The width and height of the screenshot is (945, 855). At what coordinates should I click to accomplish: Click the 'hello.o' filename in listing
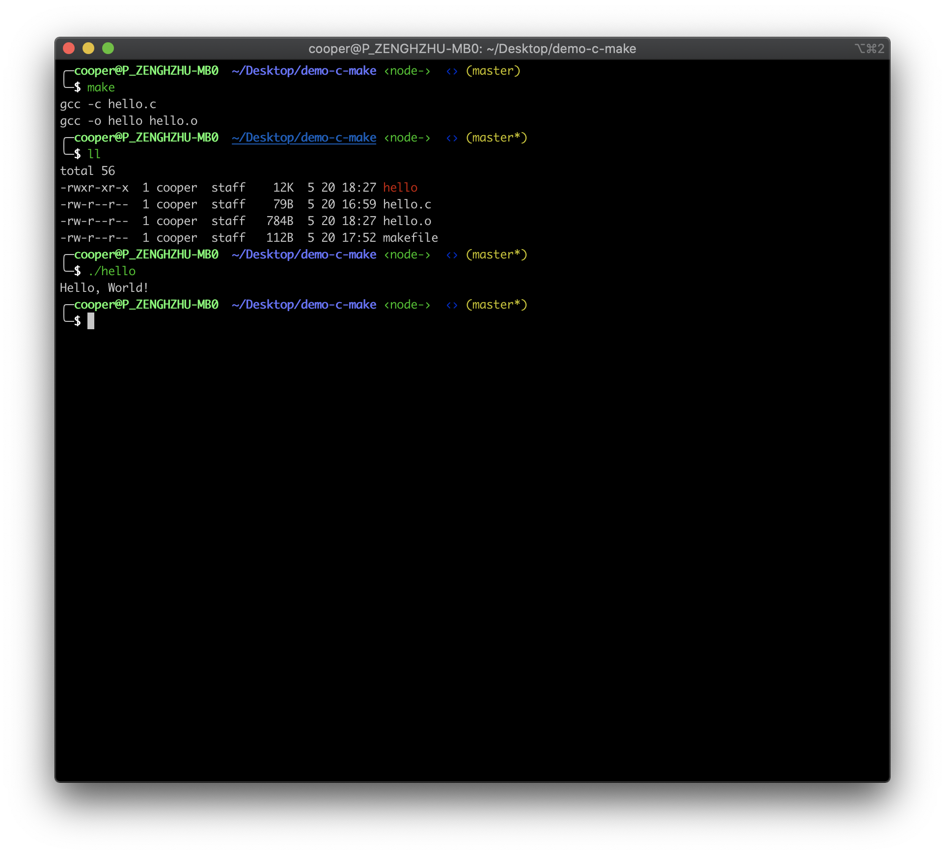[x=407, y=221]
